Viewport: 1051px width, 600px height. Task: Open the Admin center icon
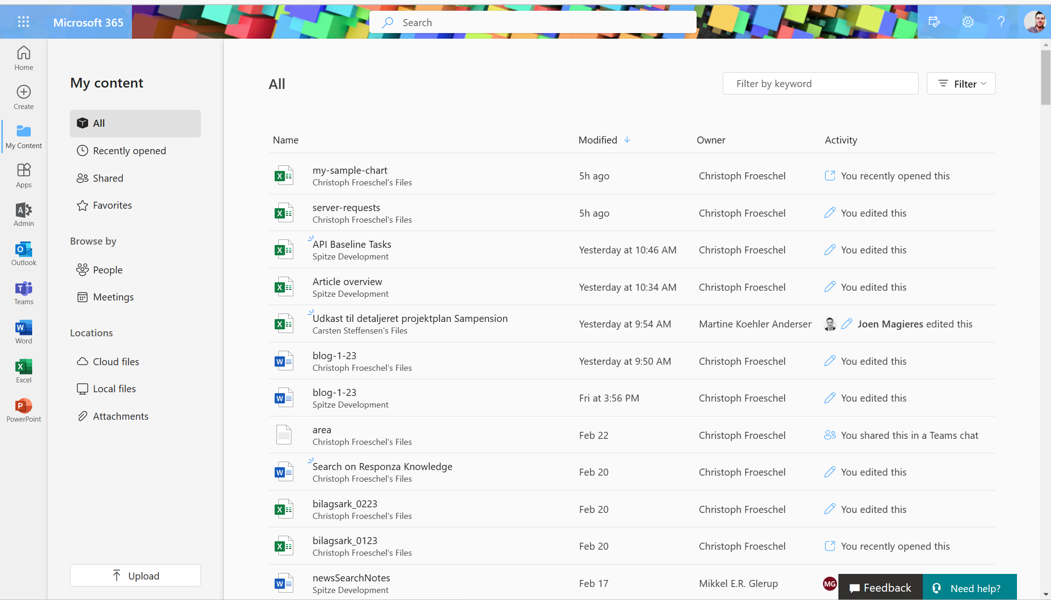(24, 214)
